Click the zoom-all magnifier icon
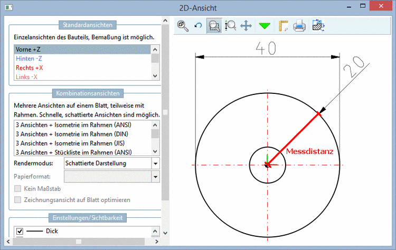The width and height of the screenshot is (396, 250). [183, 26]
